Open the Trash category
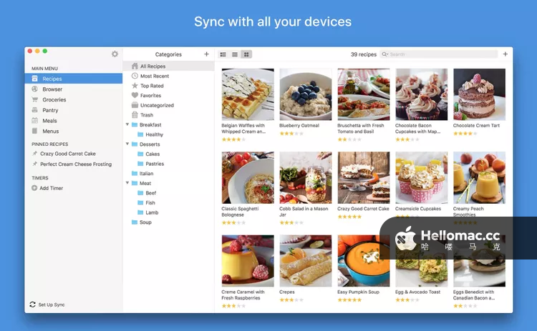The image size is (537, 331). tap(135, 115)
